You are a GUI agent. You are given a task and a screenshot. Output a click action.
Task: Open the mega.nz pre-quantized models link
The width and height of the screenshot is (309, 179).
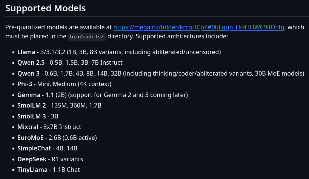199,27
